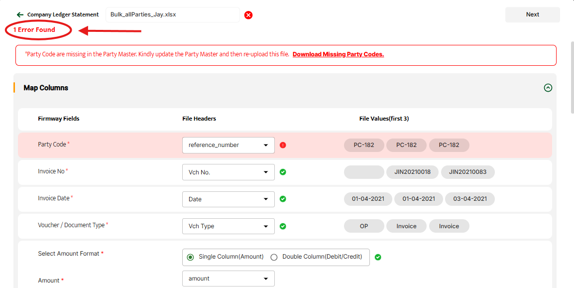Image resolution: width=574 pixels, height=288 pixels.
Task: Click green check icon beside Date dropdown
Action: pyautogui.click(x=283, y=199)
